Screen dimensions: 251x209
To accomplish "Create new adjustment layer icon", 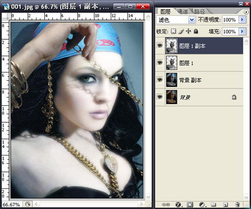I will click(202, 205).
